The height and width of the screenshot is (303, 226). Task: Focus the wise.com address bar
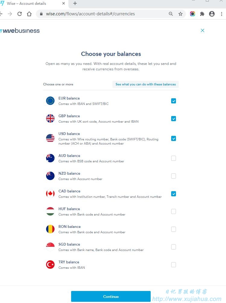tap(105, 14)
